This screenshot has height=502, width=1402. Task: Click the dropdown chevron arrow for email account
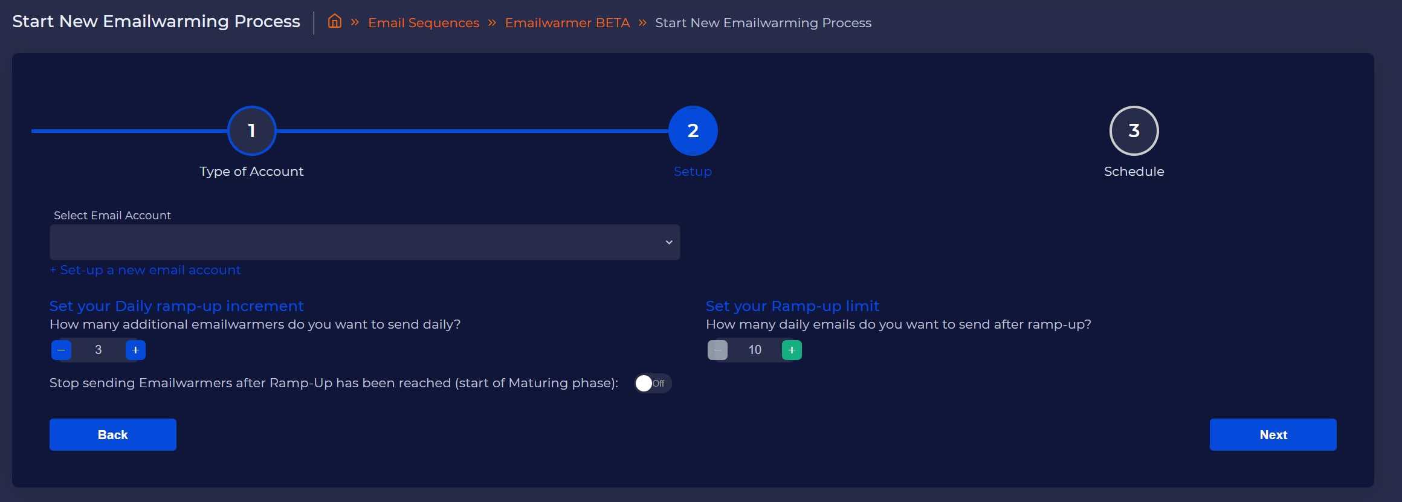pos(669,242)
